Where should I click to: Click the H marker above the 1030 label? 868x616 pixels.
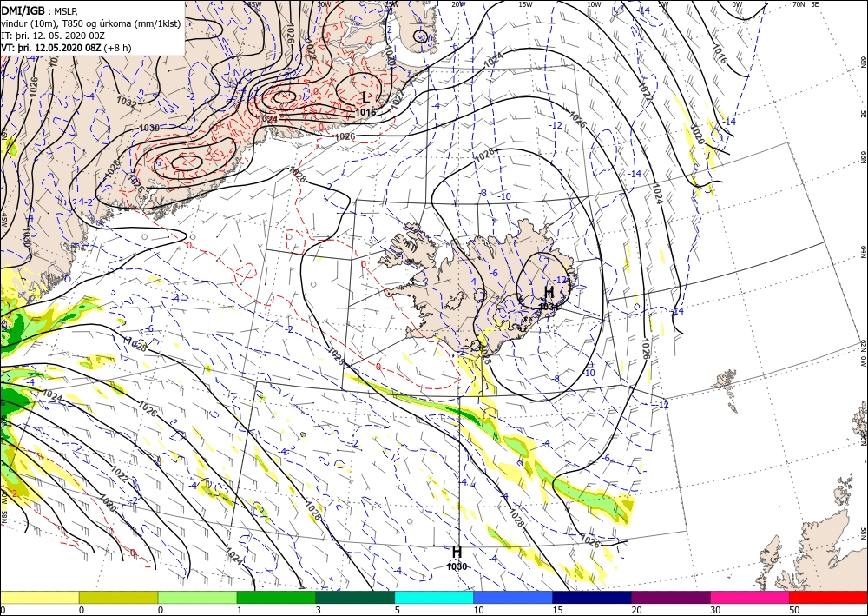click(x=457, y=552)
